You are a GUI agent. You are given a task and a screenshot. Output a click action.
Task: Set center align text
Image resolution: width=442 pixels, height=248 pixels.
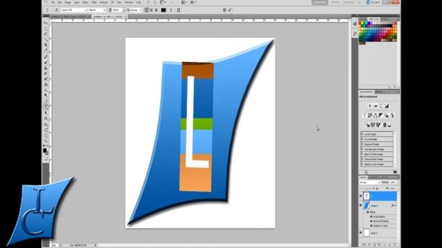(x=151, y=10)
